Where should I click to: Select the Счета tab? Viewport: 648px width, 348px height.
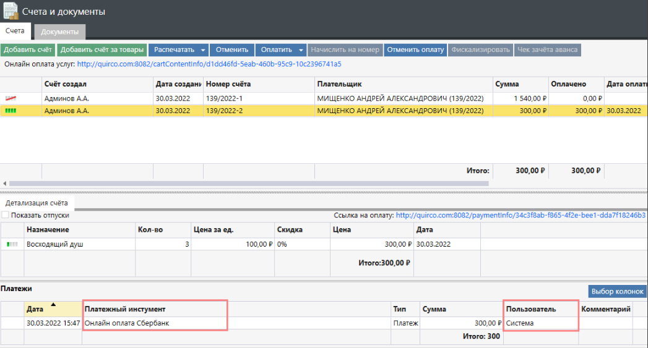point(15,31)
